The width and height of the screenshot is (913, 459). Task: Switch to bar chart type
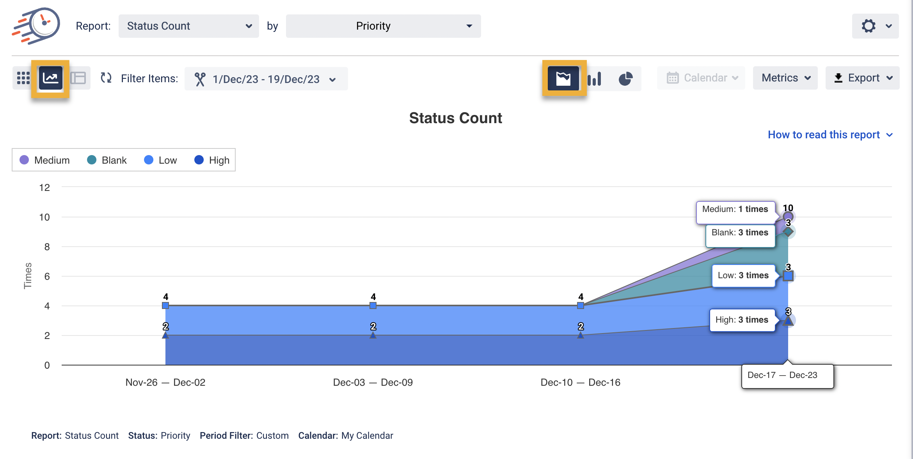pyautogui.click(x=594, y=79)
